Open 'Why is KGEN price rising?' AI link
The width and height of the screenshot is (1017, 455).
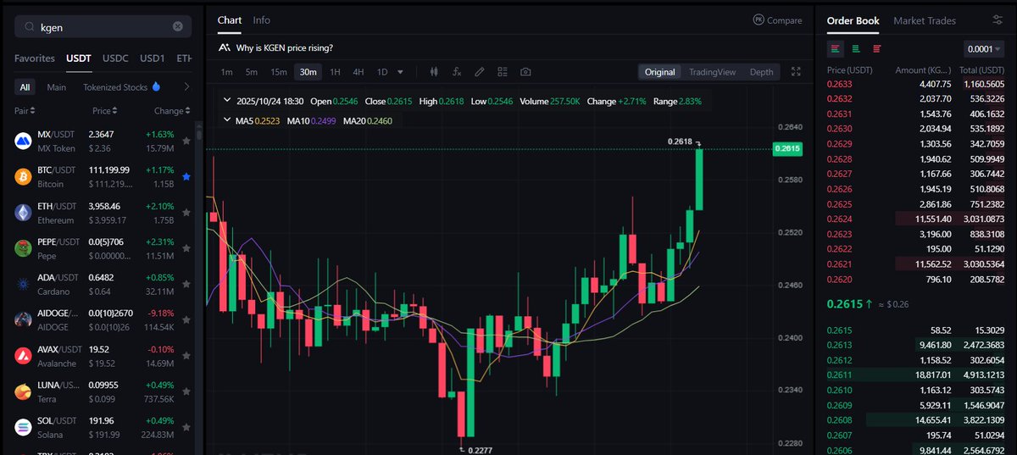(x=275, y=47)
